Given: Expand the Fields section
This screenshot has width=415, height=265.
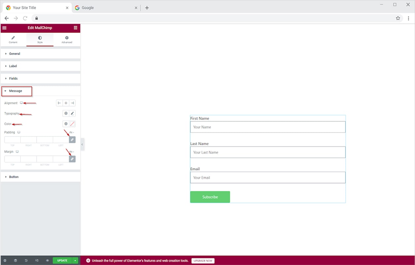Looking at the screenshot, I should pos(13,78).
